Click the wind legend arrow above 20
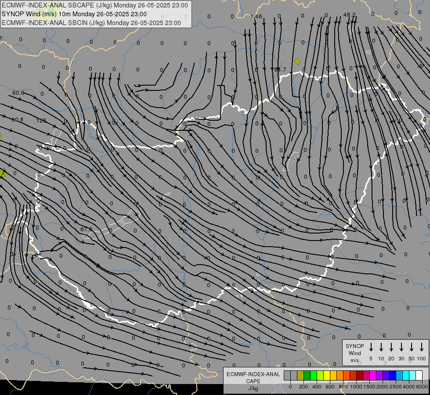Viewport: 430px width, 395px height. (x=391, y=347)
